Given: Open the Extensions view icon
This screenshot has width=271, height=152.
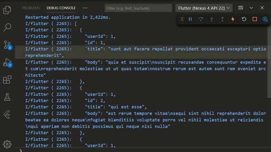Looking at the screenshot, I should click(x=7, y=80).
